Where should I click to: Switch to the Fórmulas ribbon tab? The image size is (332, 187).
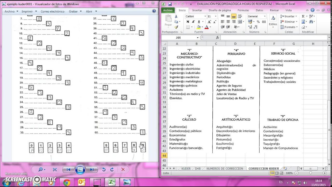point(243,10)
